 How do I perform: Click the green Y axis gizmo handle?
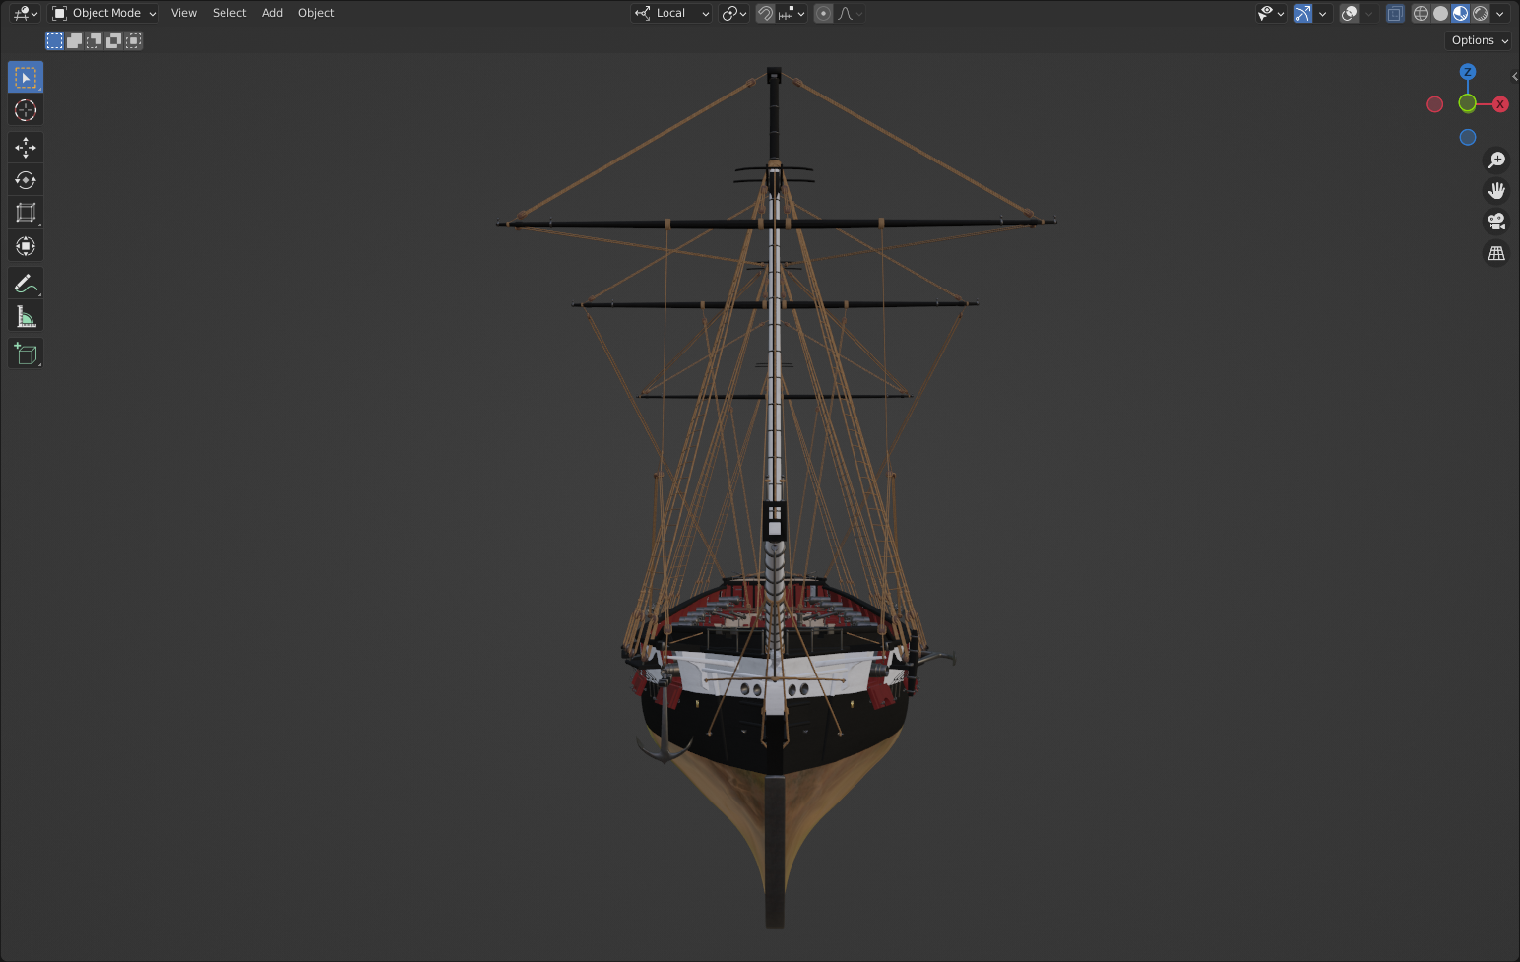pos(1467,103)
